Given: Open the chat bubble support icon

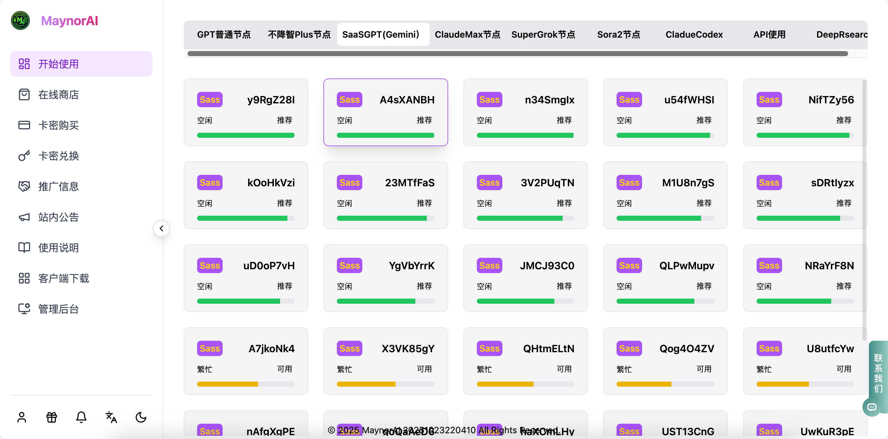Looking at the screenshot, I should click(872, 407).
